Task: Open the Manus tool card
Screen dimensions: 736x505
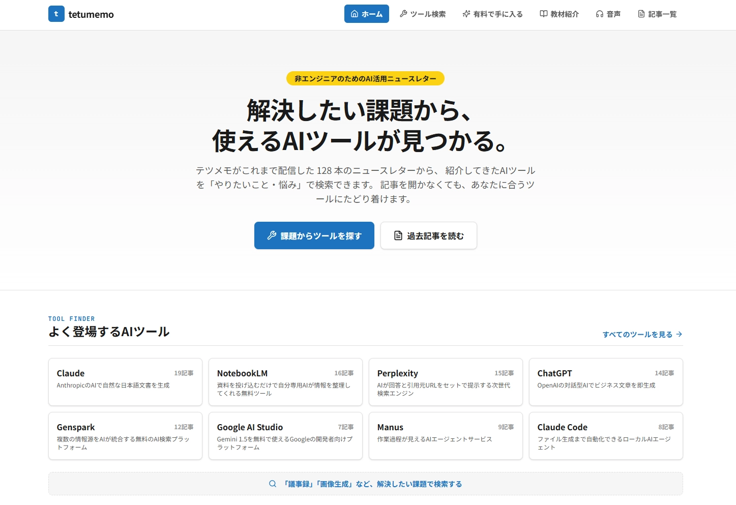Action: [446, 436]
